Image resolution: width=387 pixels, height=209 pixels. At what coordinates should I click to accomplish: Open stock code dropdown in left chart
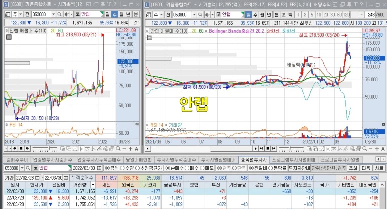53,15
